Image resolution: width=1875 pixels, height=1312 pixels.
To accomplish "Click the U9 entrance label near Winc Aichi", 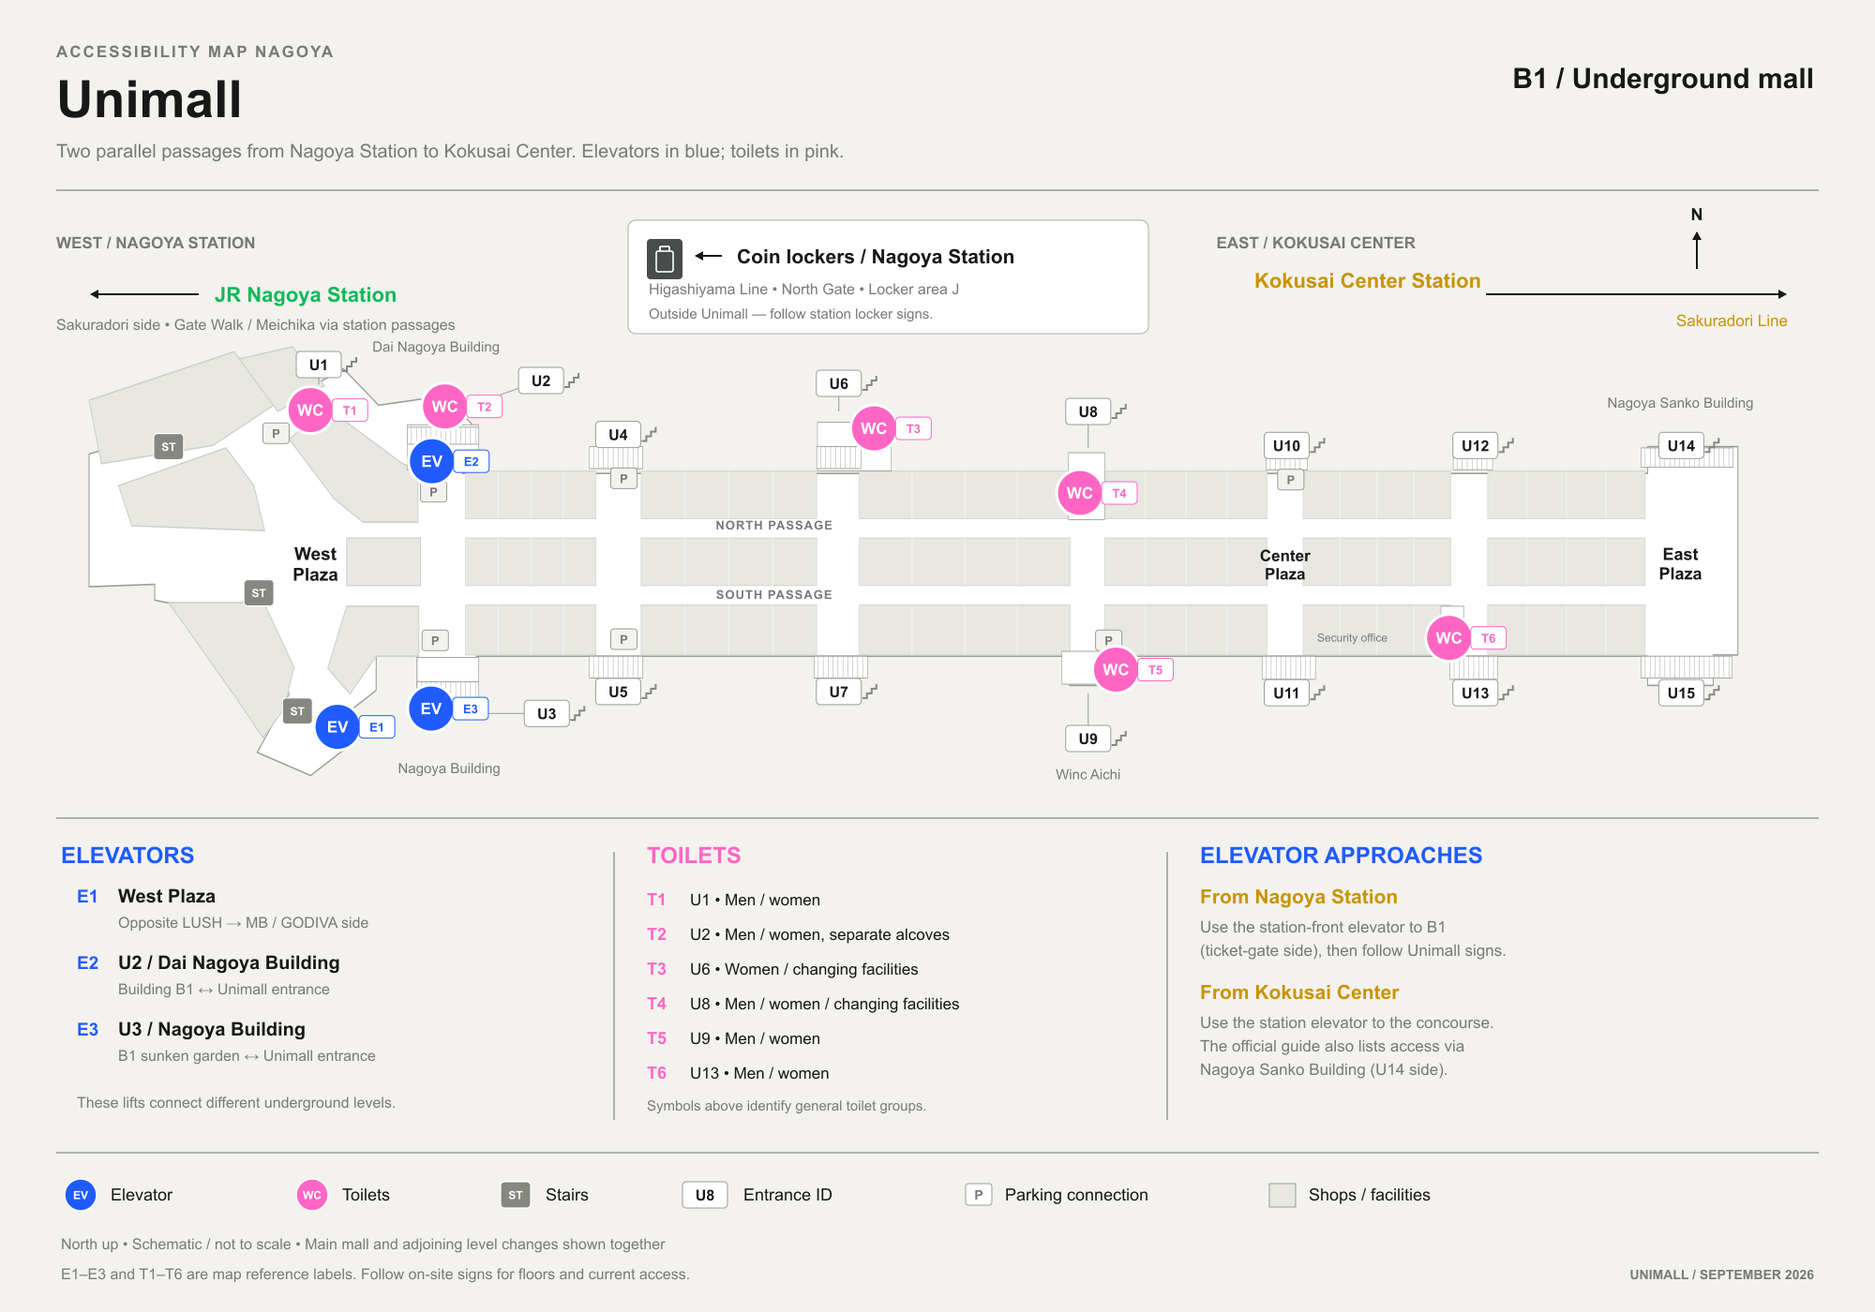I will [x=1087, y=738].
